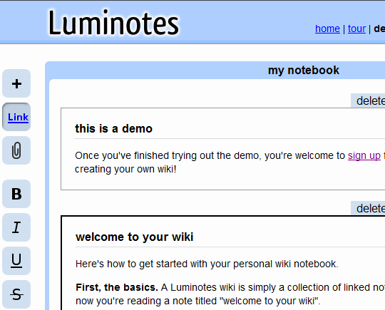Click the "my notebook" heading
385x310 pixels.
(304, 71)
